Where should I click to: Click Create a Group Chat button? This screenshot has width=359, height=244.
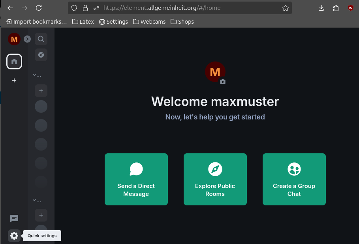click(x=294, y=179)
